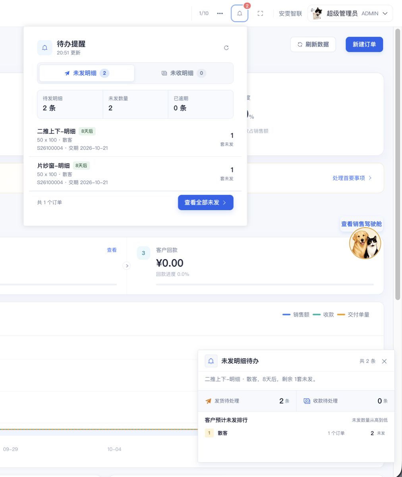The width and height of the screenshot is (402, 477).
Task: Click the dog and cat mascot image
Action: tap(365, 243)
